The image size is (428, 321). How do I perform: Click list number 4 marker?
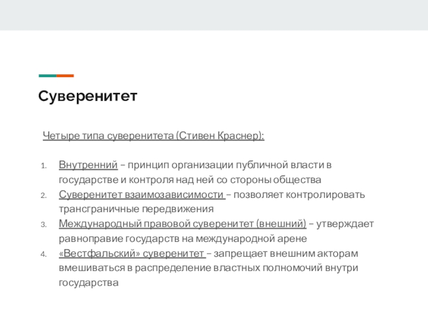point(45,253)
